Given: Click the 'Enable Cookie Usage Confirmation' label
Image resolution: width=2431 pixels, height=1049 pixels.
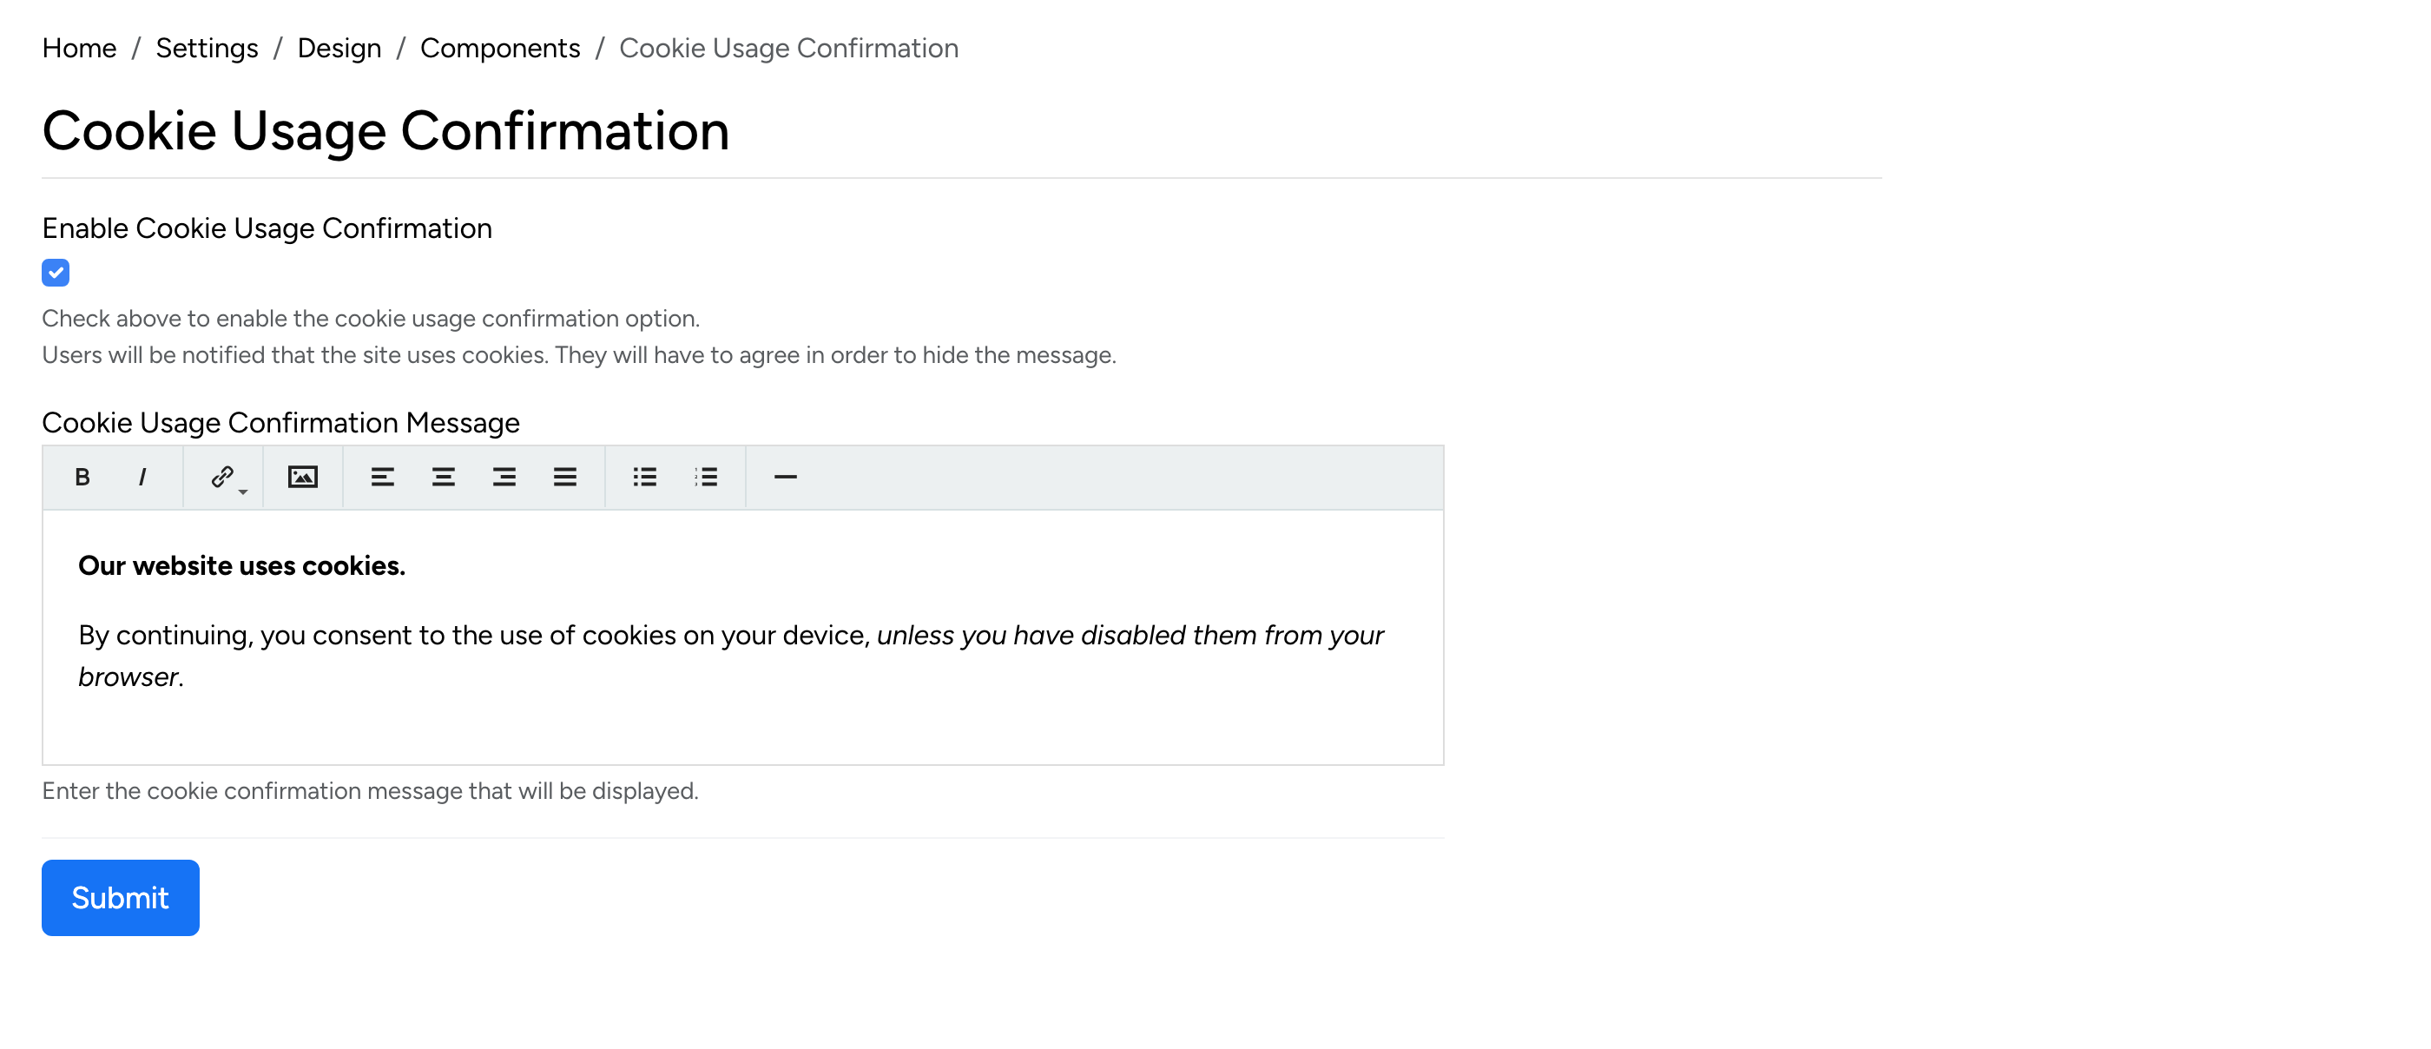Looking at the screenshot, I should coord(267,228).
